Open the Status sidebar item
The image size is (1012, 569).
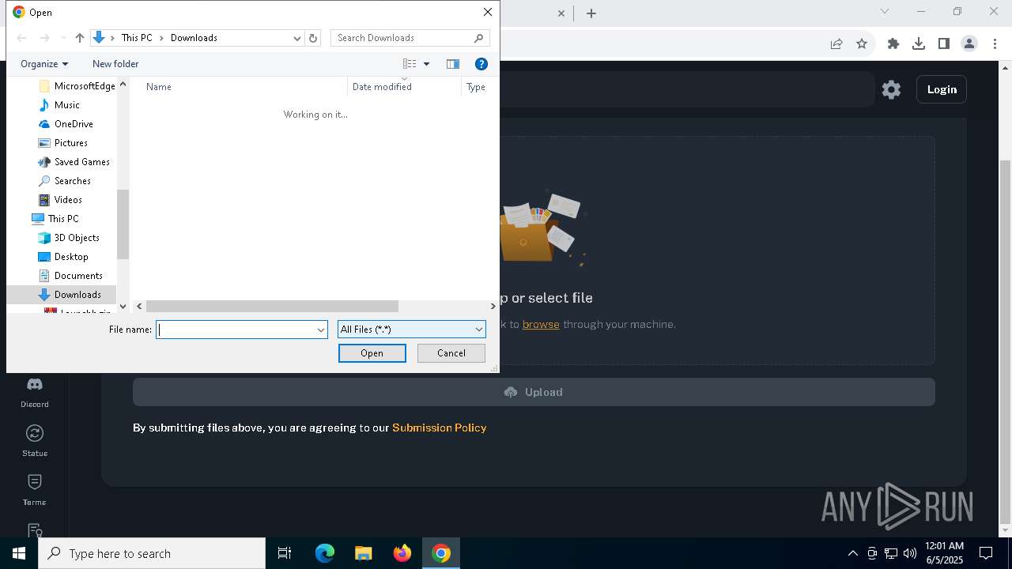pyautogui.click(x=35, y=441)
